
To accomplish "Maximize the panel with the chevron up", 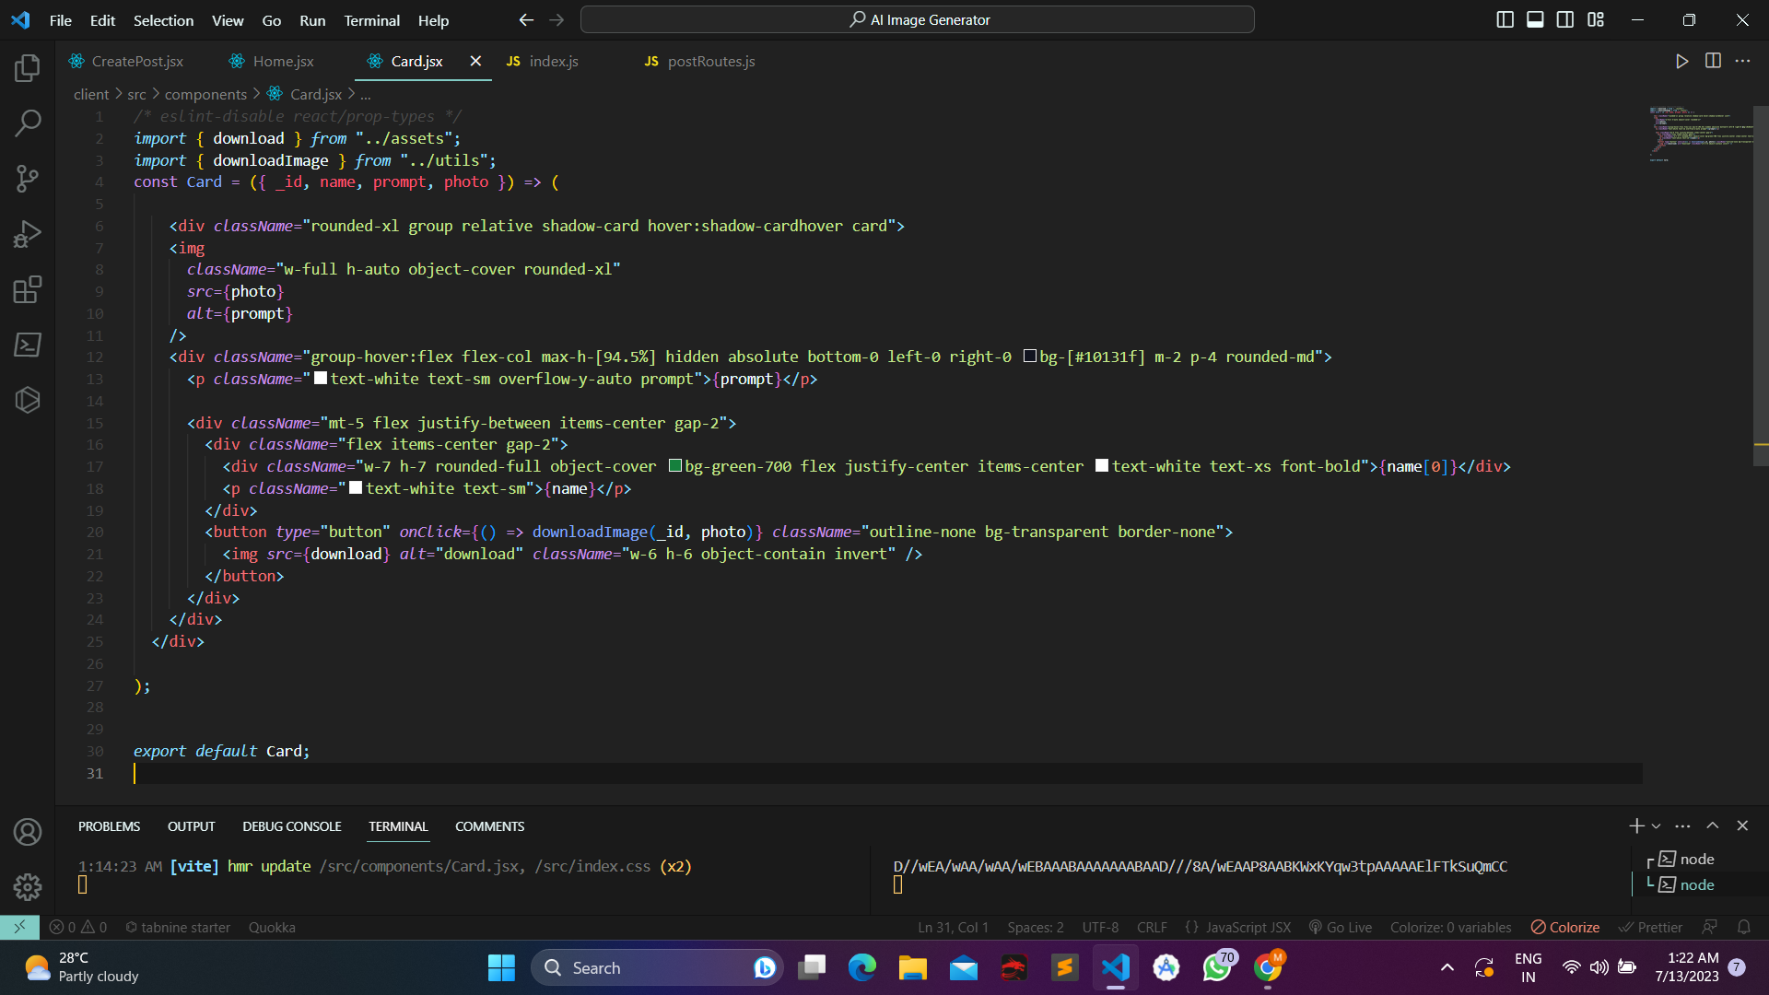I will [1712, 825].
